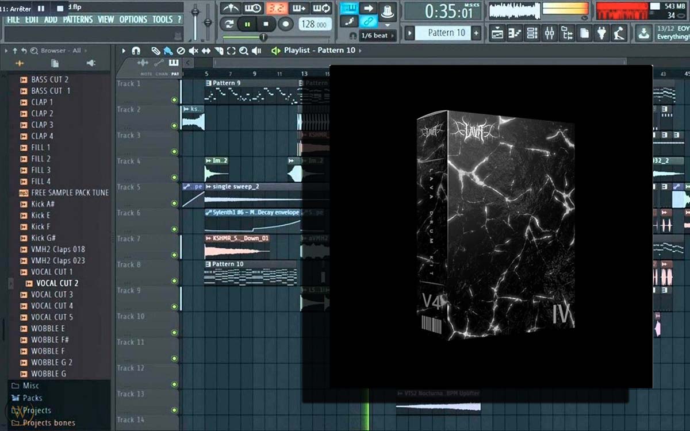This screenshot has width=690, height=431.
Task: Open the Channel rack view icon
Action: point(532,33)
